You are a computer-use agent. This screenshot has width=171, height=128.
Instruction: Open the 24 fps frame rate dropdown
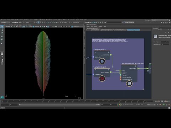click(151, 105)
